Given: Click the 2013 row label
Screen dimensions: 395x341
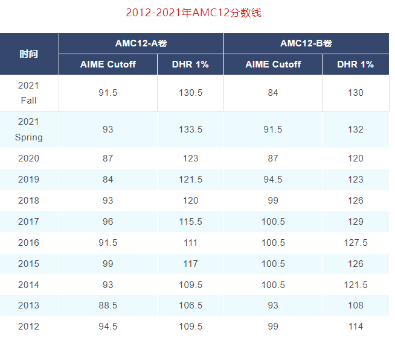Looking at the screenshot, I should point(29,305).
